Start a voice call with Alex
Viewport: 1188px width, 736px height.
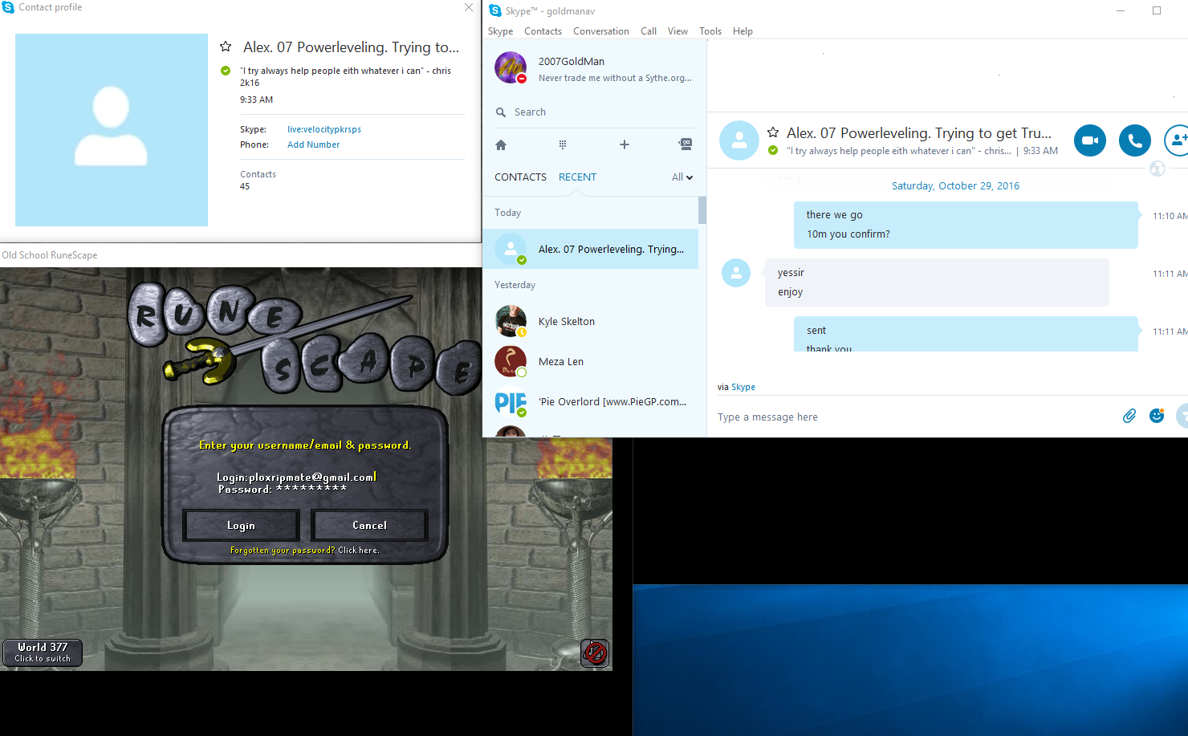click(1135, 140)
